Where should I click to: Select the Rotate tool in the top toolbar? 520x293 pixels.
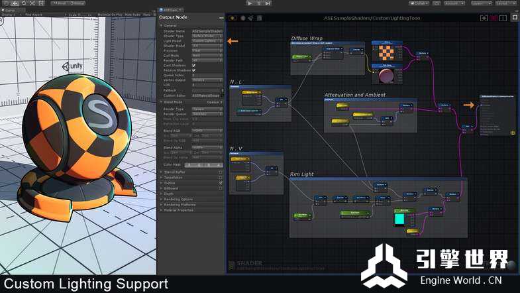coord(23,3)
